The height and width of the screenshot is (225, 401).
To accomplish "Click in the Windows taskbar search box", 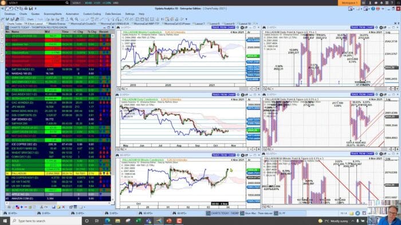I will [x=46, y=220].
